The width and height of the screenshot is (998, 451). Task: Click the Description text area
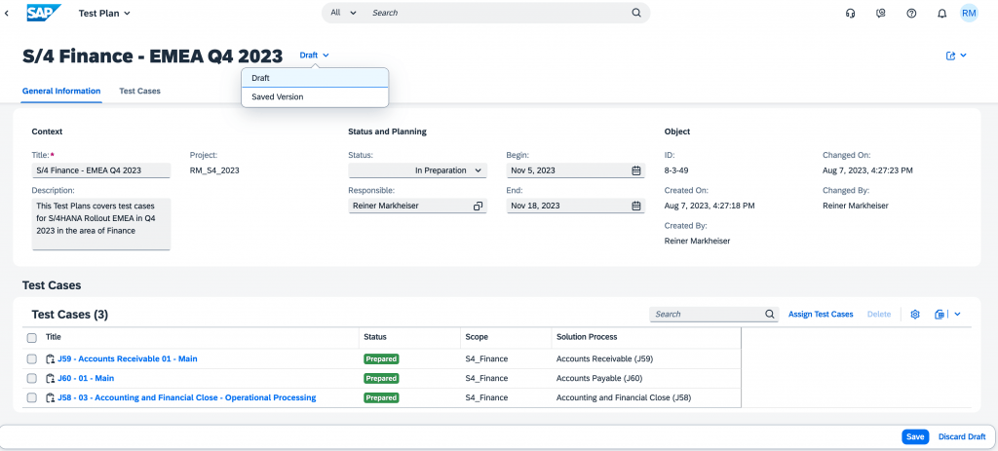pos(101,224)
